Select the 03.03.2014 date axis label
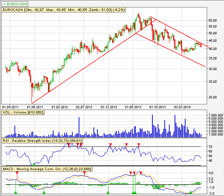 (x=182, y=106)
